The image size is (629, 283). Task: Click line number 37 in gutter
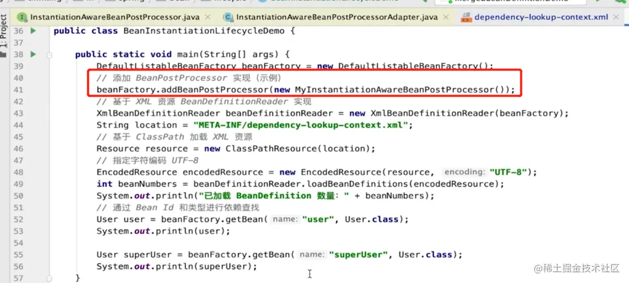tap(18, 42)
